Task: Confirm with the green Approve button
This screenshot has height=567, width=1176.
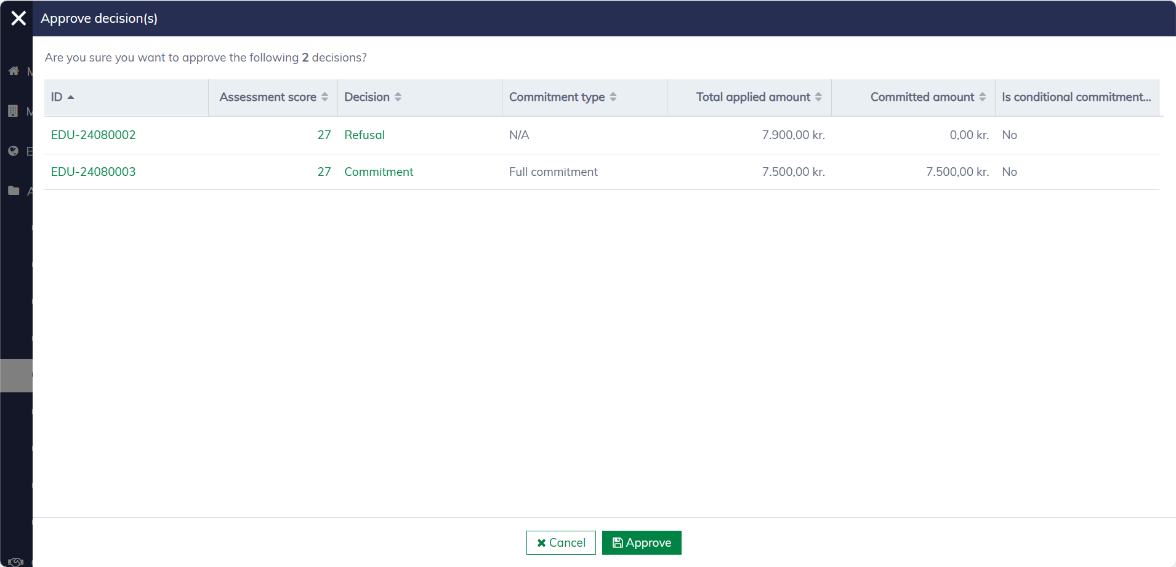Action: coord(642,542)
